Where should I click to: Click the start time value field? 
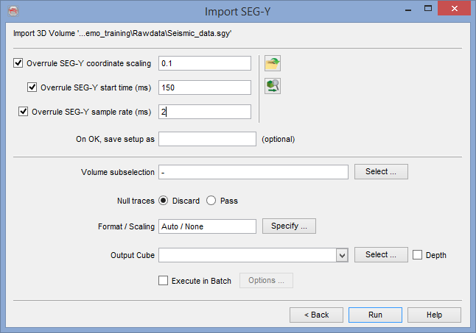click(206, 87)
